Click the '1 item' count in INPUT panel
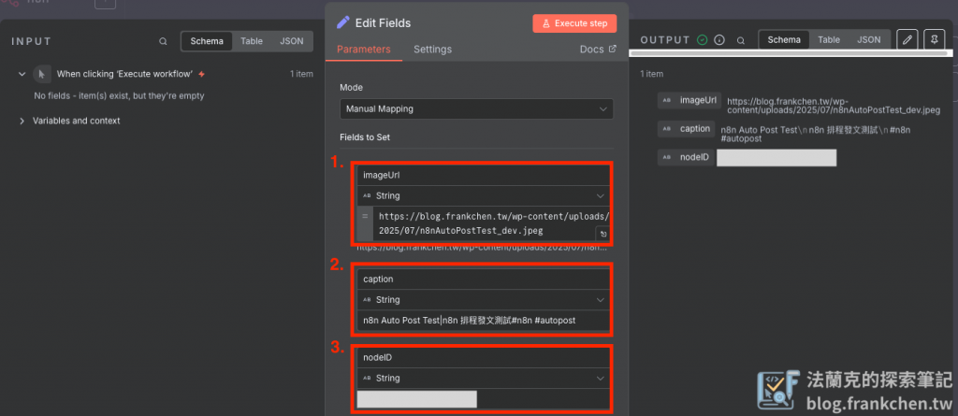 (302, 74)
